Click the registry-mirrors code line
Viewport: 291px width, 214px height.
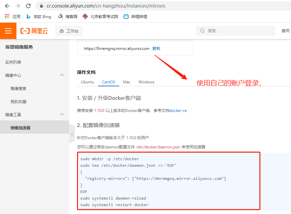[155, 179]
